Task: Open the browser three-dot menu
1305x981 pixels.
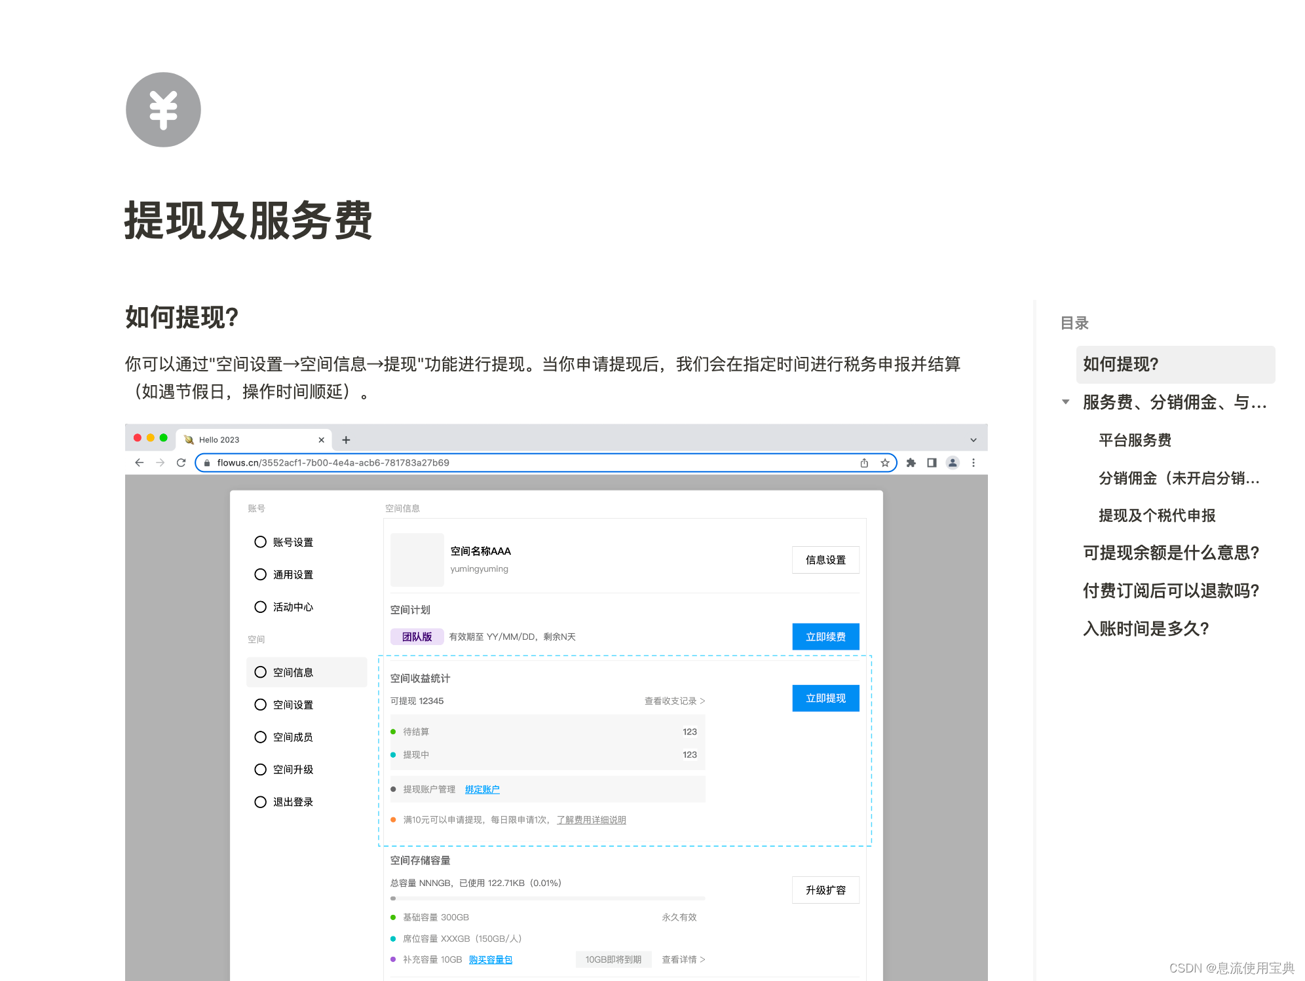Action: point(974,462)
